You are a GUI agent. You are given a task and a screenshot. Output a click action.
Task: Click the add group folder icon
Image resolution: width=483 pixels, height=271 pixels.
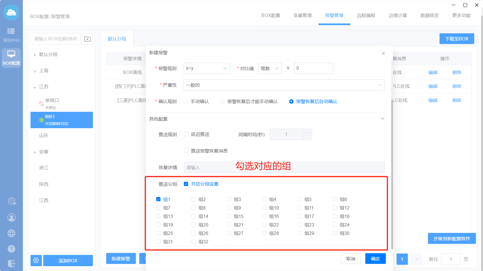(87, 39)
